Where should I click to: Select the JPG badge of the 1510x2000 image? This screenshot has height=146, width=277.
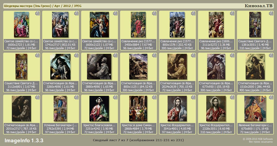pos(271,56)
